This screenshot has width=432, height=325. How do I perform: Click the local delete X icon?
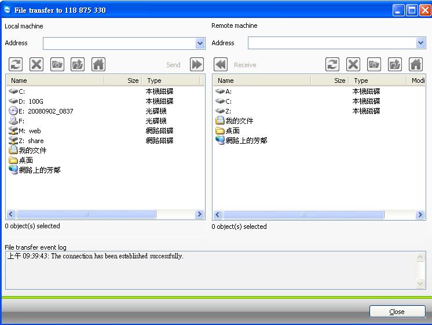click(x=36, y=64)
